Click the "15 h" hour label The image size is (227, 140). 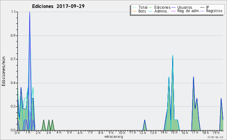[174, 132]
